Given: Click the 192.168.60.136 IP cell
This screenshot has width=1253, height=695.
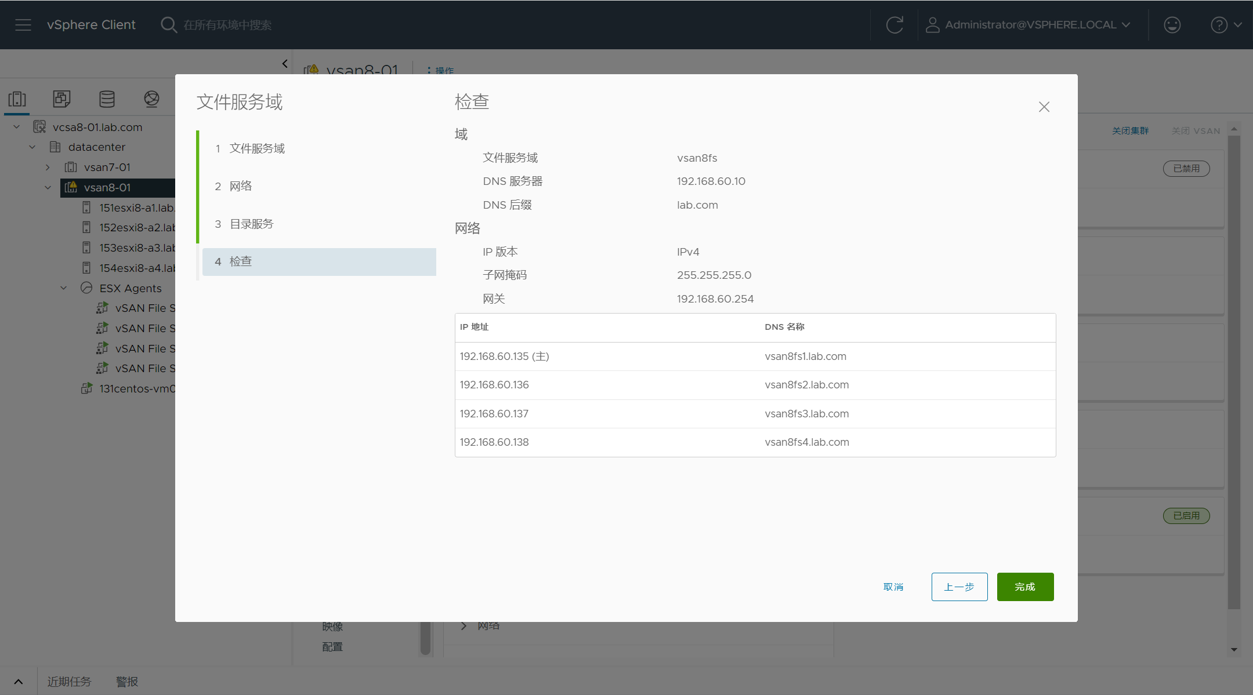Looking at the screenshot, I should coord(494,385).
